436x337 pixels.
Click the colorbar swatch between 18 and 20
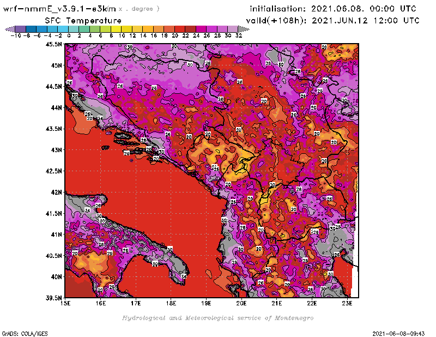(169, 29)
